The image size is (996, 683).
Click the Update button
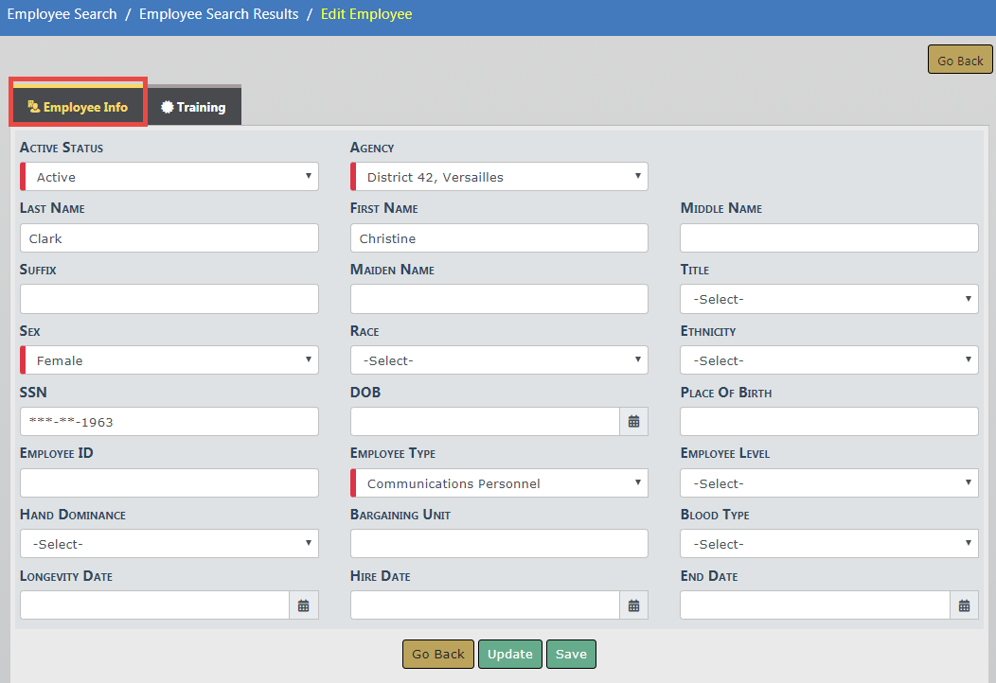click(510, 655)
